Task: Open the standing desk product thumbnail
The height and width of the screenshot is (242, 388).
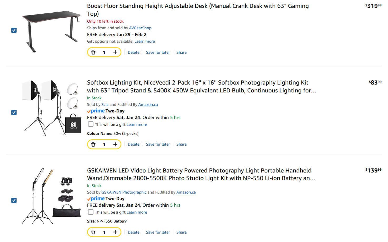Action: point(51,31)
